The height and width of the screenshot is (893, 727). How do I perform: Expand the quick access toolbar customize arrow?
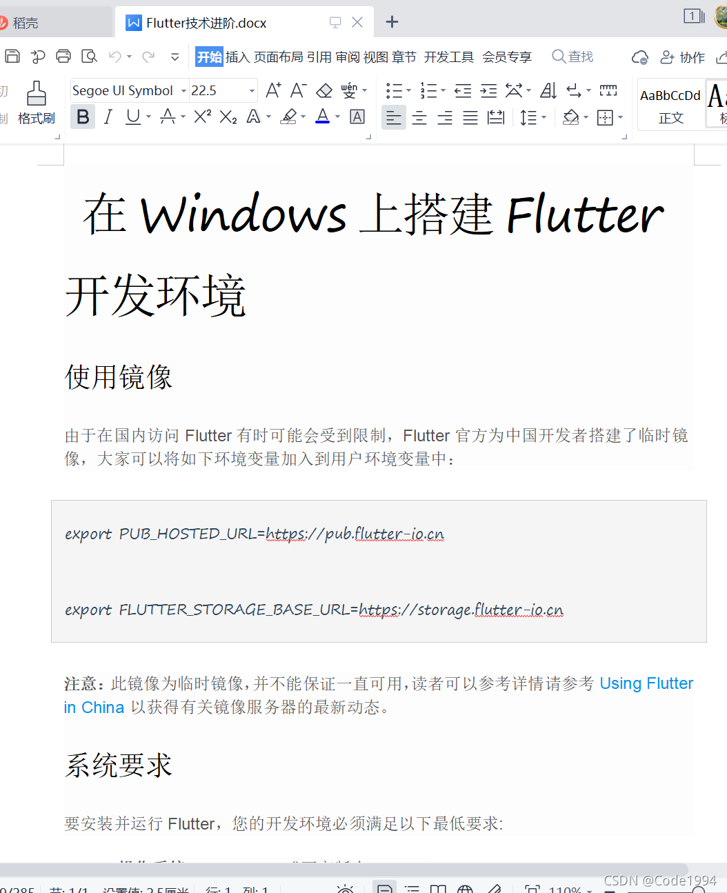(175, 57)
